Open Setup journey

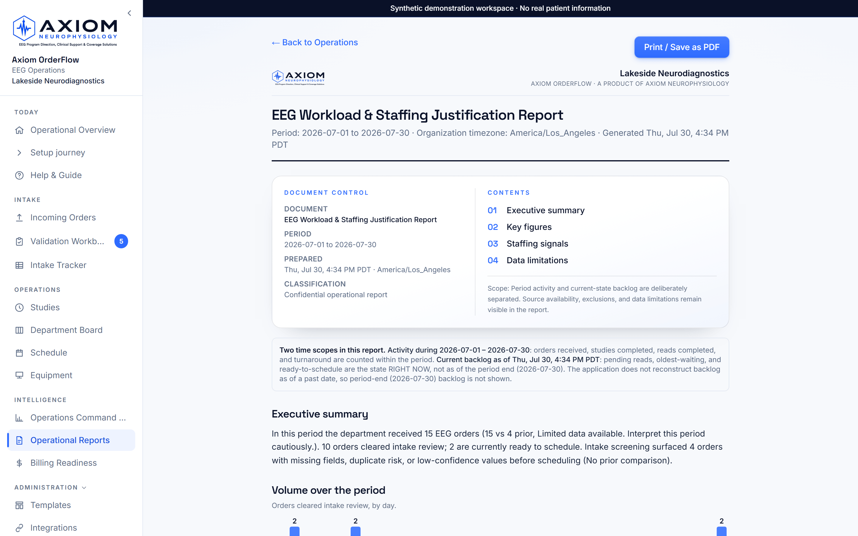[x=71, y=153]
